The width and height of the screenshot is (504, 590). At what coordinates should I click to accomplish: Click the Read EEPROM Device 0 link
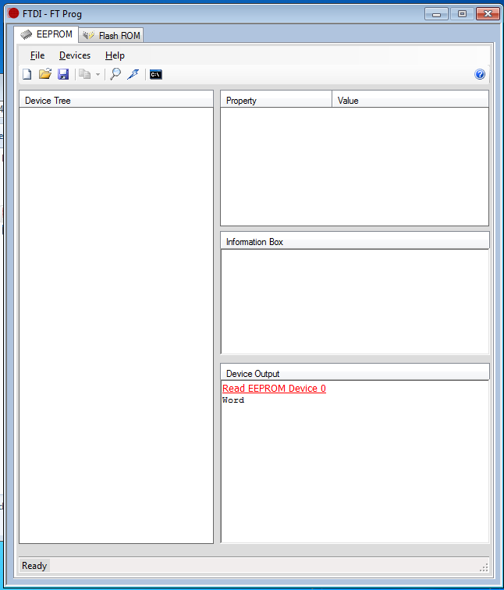(x=274, y=389)
